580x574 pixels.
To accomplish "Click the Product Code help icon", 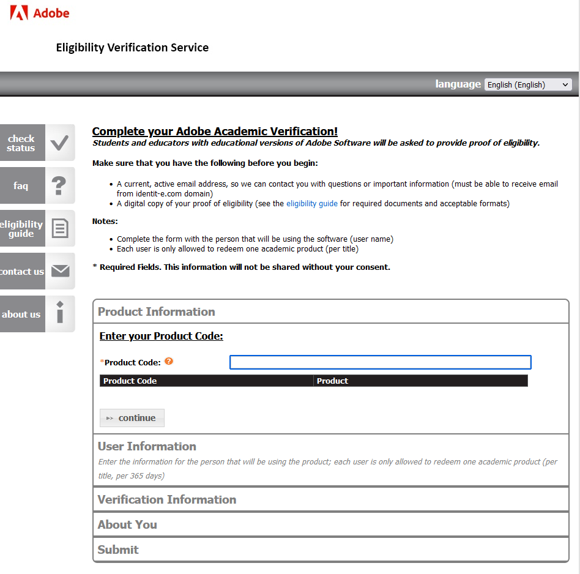I will (169, 361).
